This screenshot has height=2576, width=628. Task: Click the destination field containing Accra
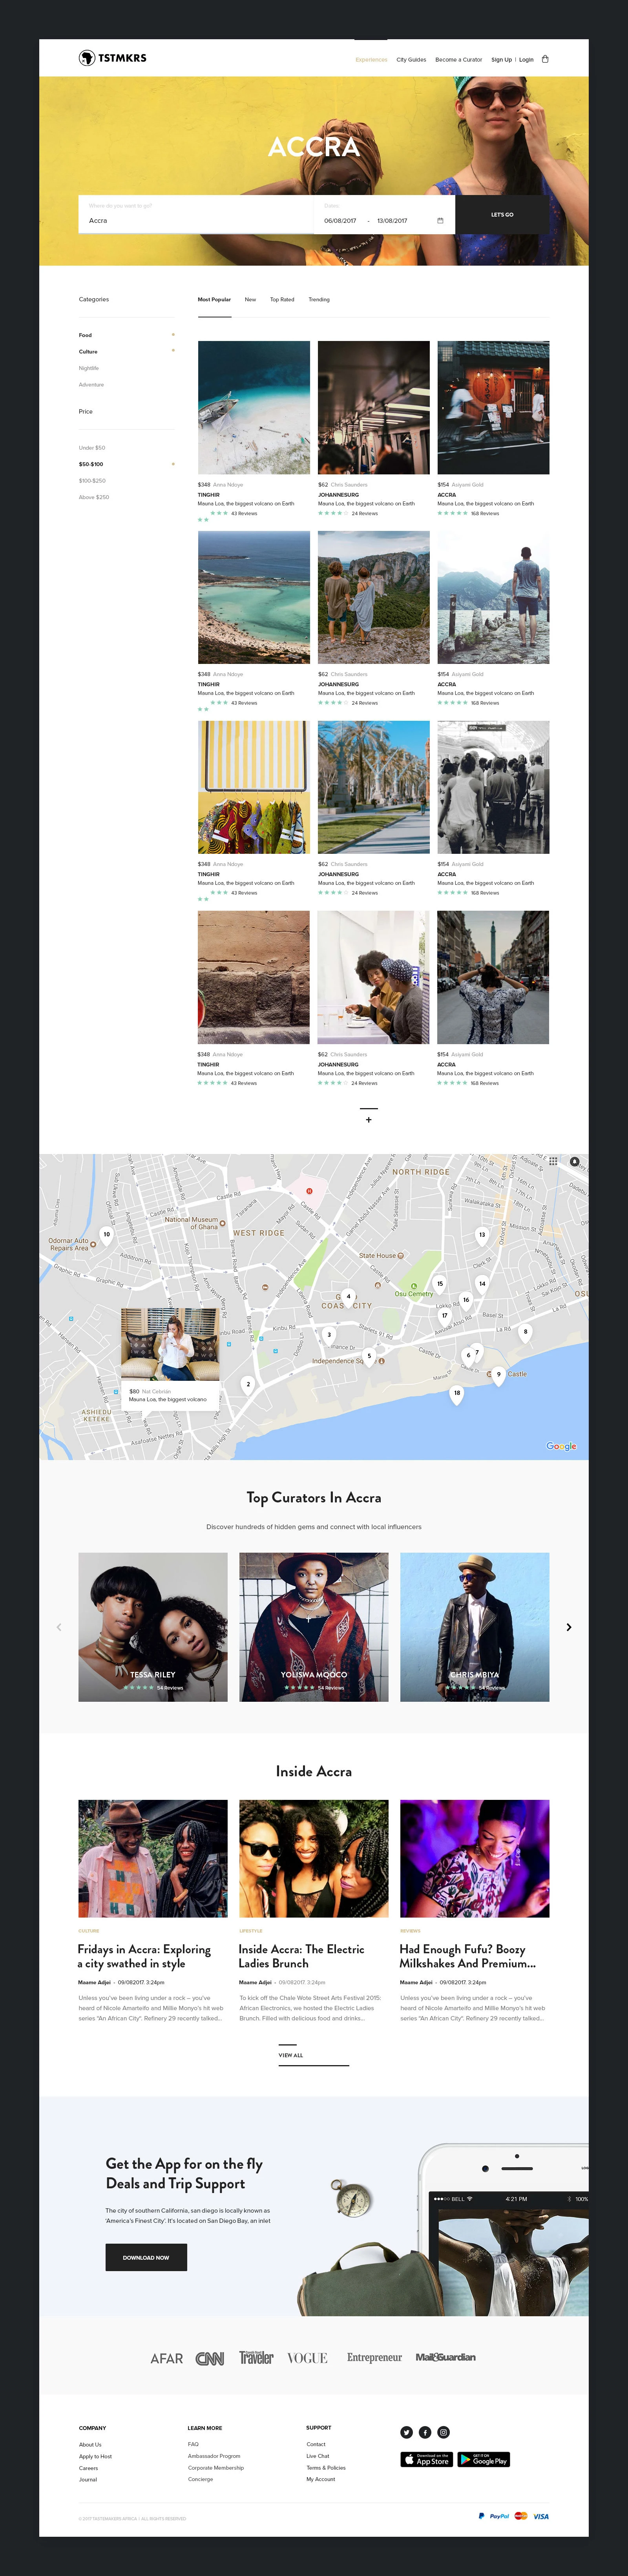[x=196, y=214]
